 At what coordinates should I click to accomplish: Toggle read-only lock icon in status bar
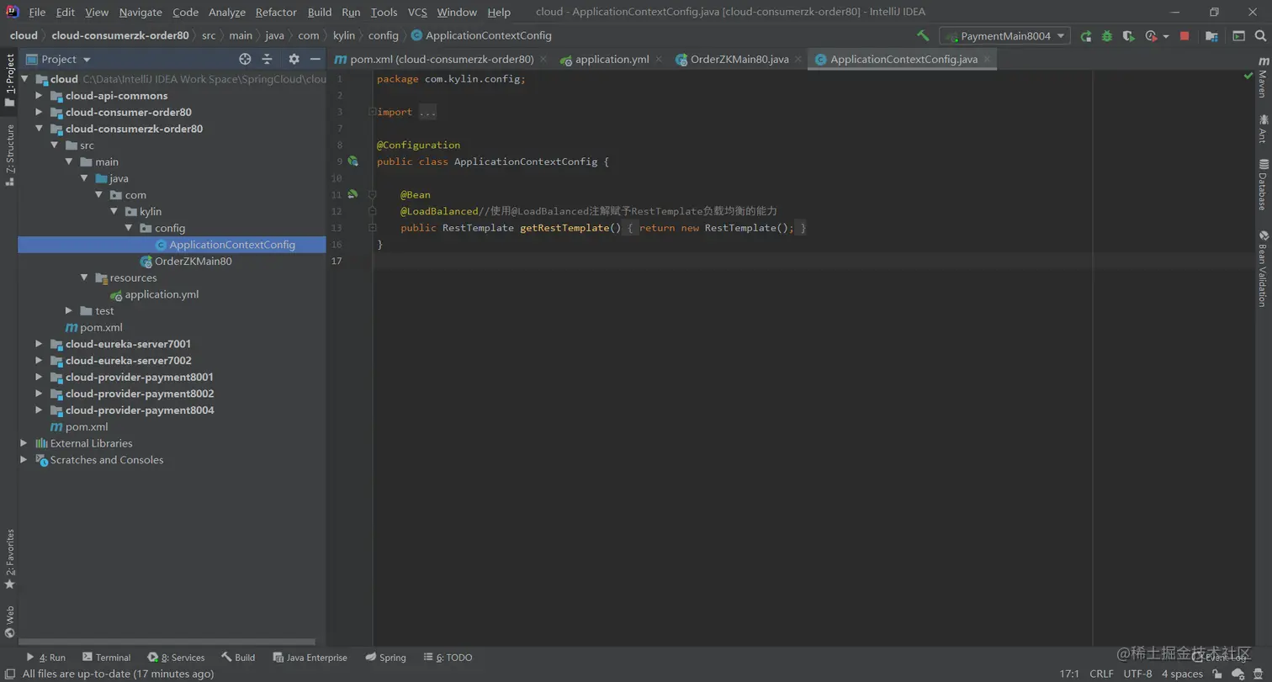coord(1217,674)
